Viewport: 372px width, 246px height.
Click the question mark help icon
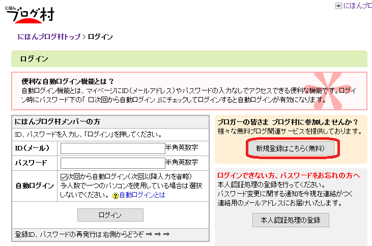116,196
